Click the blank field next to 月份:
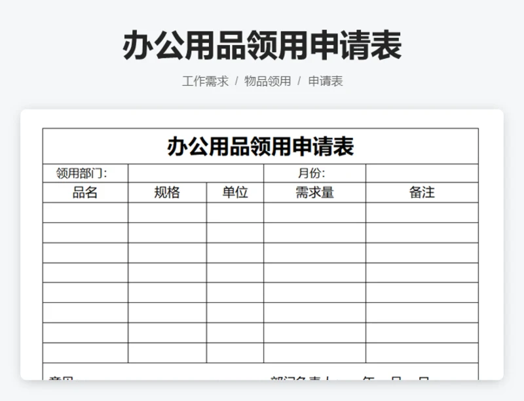Image resolution: width=524 pixels, height=401 pixels. (x=422, y=173)
